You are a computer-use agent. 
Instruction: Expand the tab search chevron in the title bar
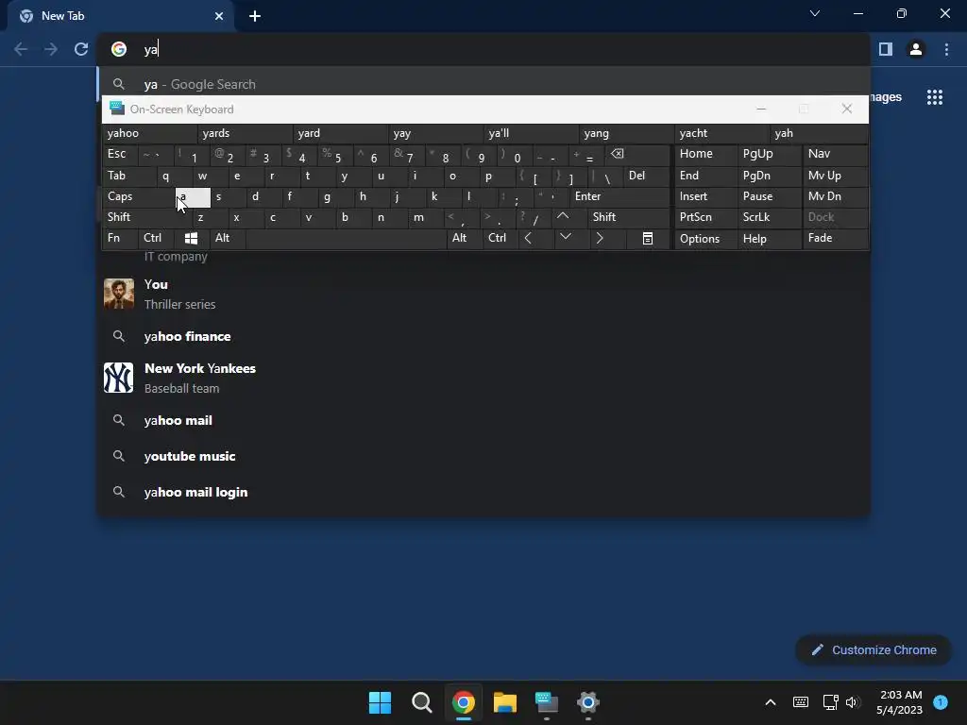click(x=815, y=13)
